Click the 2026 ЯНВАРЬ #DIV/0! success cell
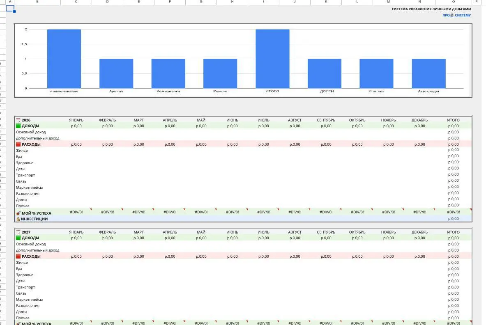 click(x=76, y=212)
